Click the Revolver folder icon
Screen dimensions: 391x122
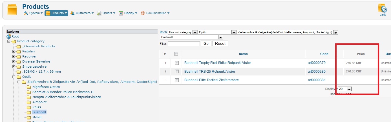click(x=19, y=56)
